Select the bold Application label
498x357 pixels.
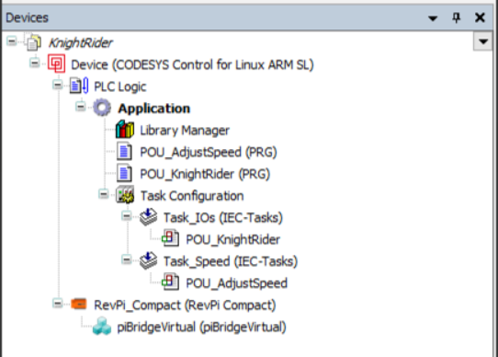pos(154,109)
